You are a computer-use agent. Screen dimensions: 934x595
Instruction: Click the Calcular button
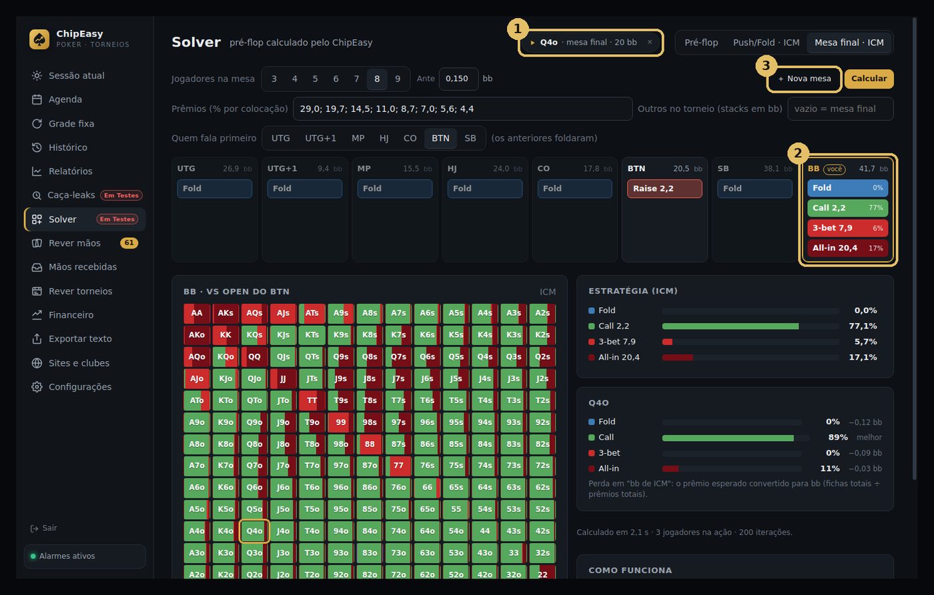pyautogui.click(x=869, y=79)
